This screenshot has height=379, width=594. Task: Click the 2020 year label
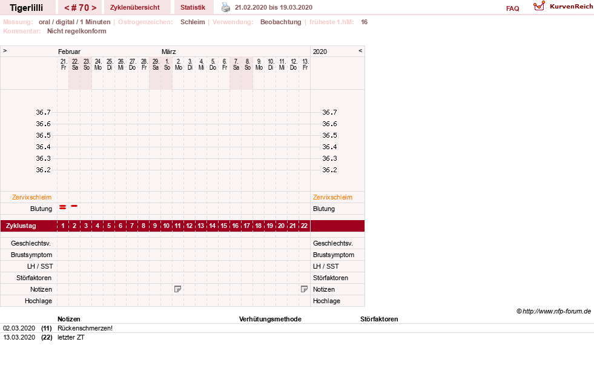click(320, 52)
